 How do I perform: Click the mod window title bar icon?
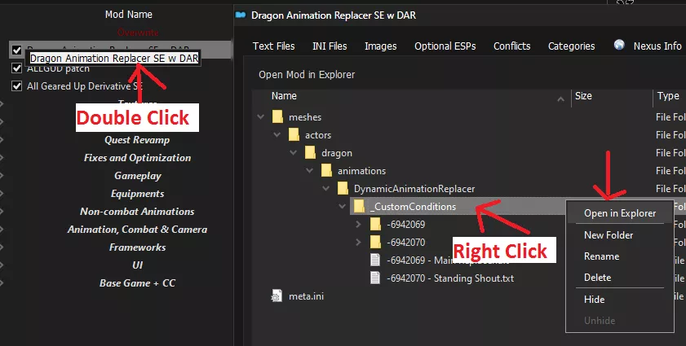tap(241, 15)
